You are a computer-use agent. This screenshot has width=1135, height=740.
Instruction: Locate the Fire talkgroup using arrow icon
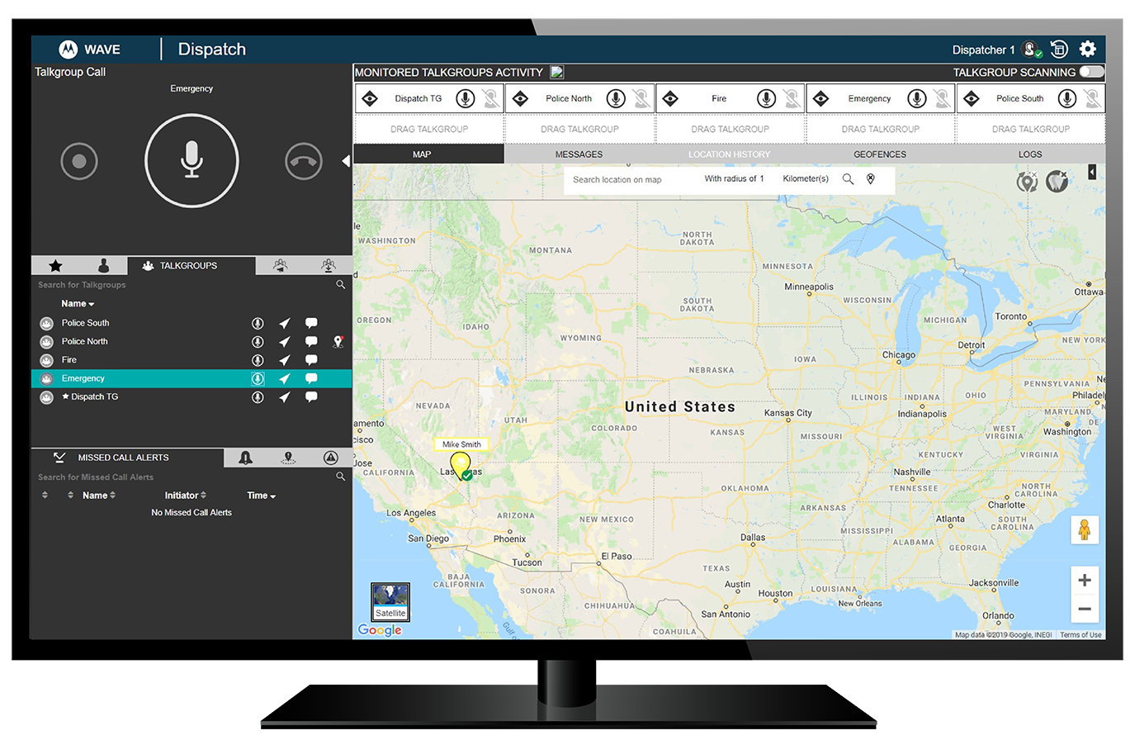click(284, 360)
